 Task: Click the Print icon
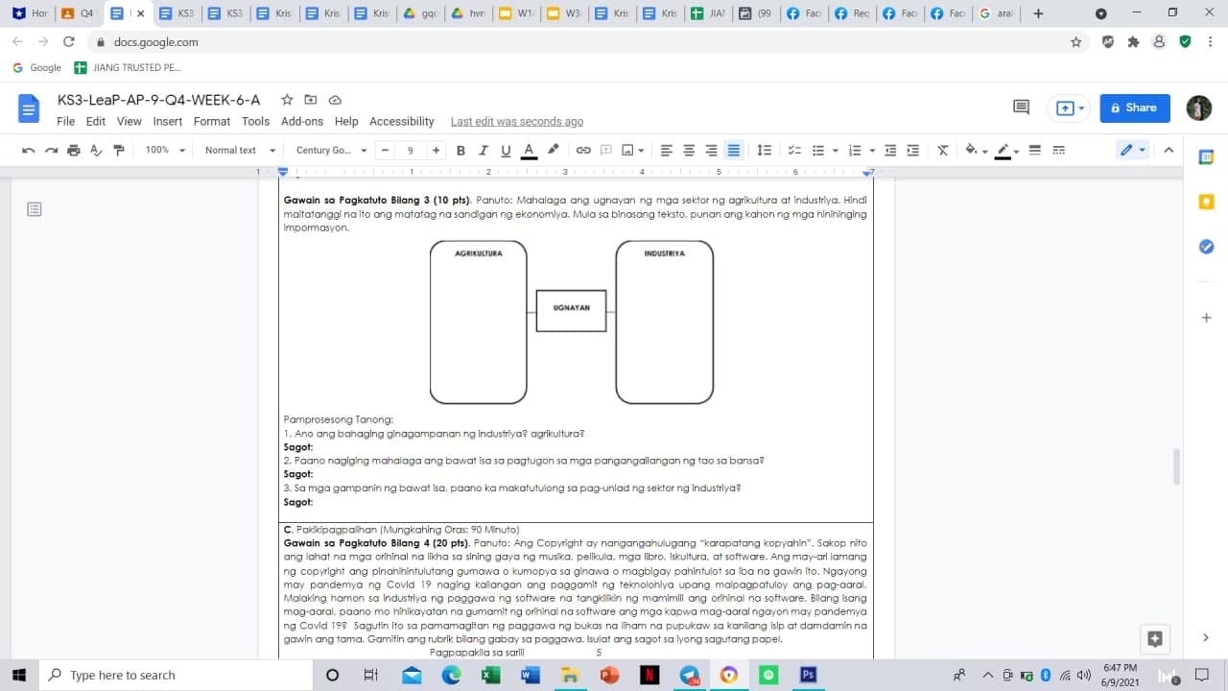(73, 150)
